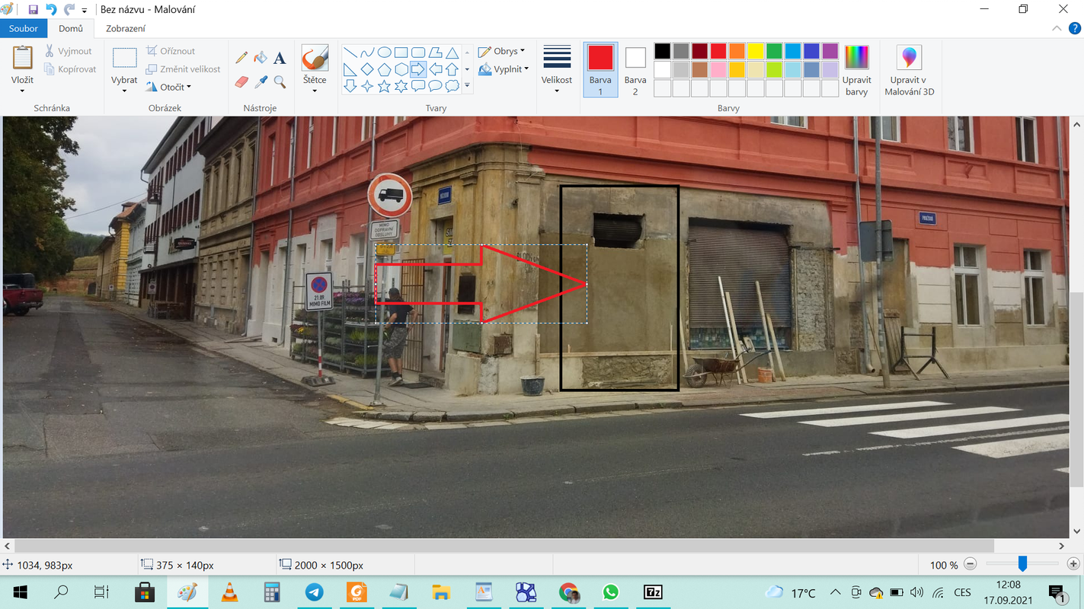
Task: Click the Magnifier tool
Action: [280, 81]
